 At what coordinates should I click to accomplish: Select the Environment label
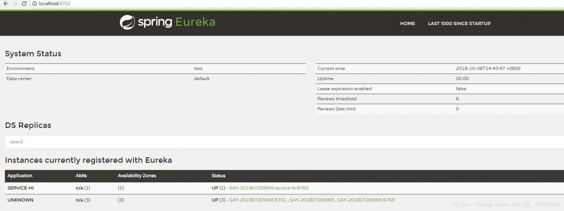(20, 69)
